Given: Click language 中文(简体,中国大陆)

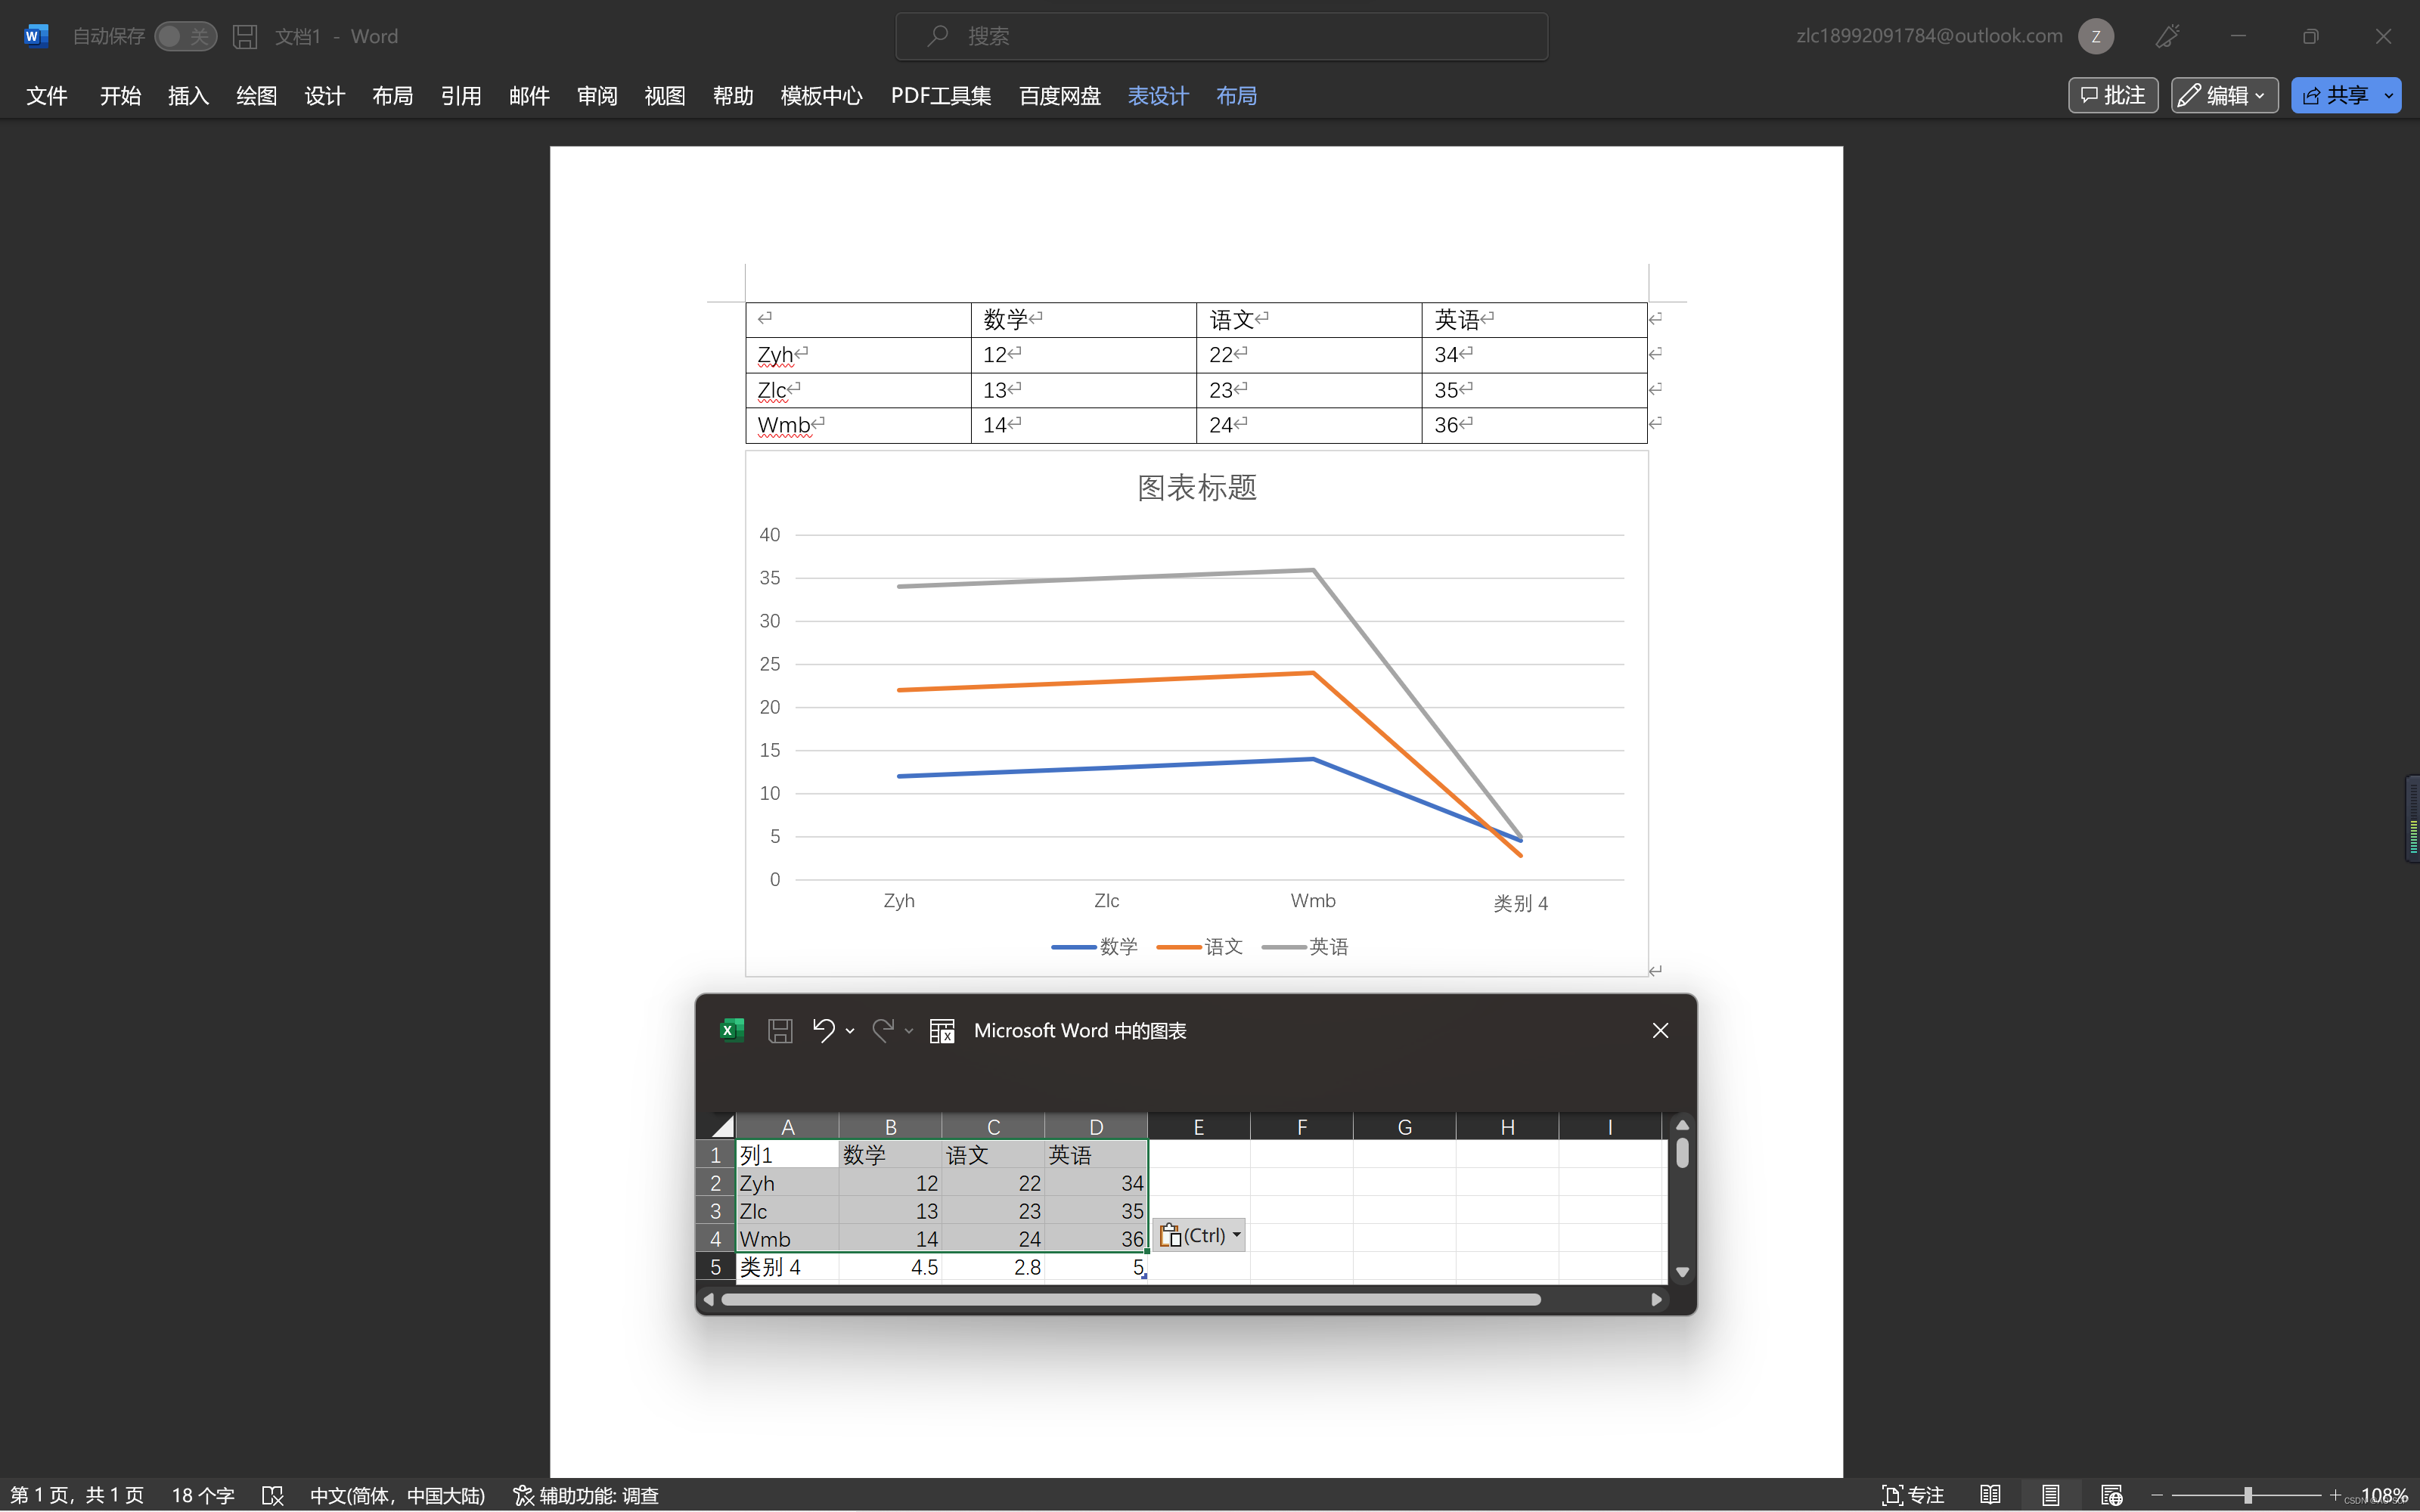Looking at the screenshot, I should tap(397, 1495).
